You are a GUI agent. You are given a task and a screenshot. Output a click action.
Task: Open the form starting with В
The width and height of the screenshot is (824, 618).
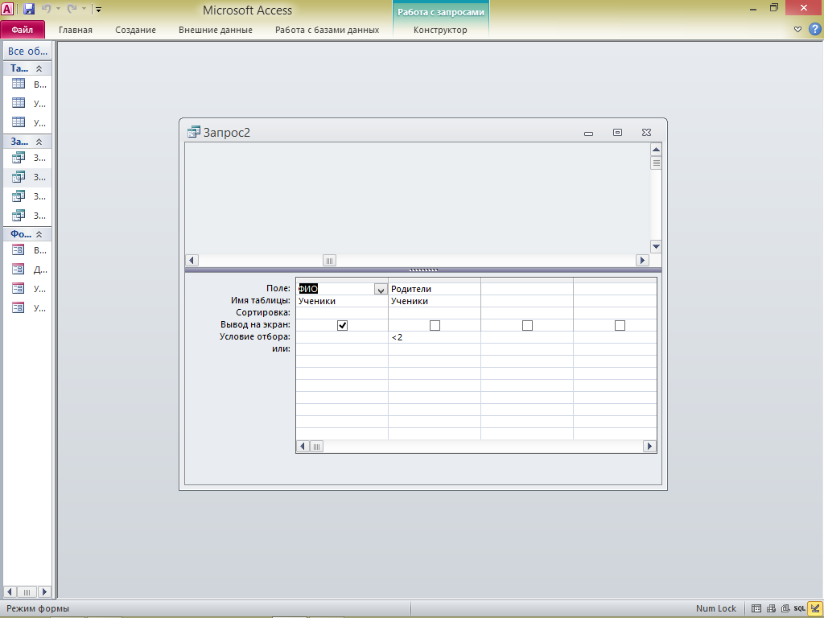(x=28, y=250)
